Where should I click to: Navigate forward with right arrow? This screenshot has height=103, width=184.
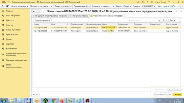click(39, 11)
